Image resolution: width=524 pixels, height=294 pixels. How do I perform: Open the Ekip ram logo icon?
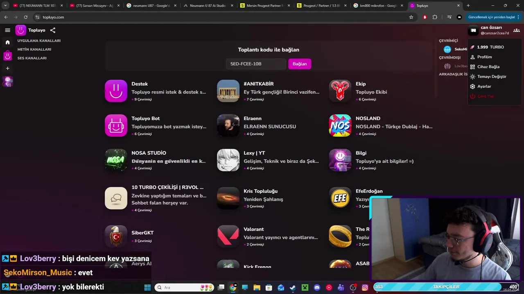tap(340, 91)
